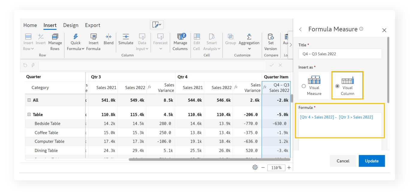Collapse the All row group
Image resolution: width=410 pixels, height=192 pixels.
pyautogui.click(x=29, y=100)
